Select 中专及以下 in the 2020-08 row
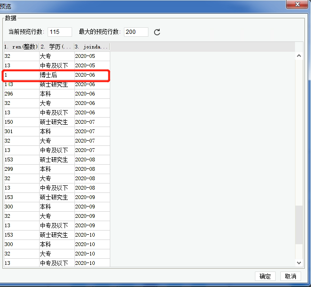 coord(57,188)
